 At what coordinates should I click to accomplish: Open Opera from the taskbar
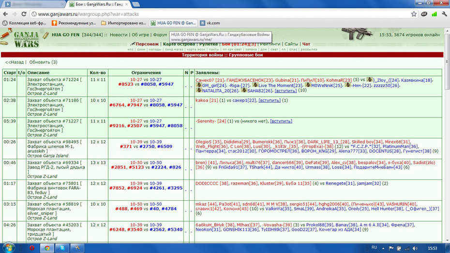(x=32, y=248)
